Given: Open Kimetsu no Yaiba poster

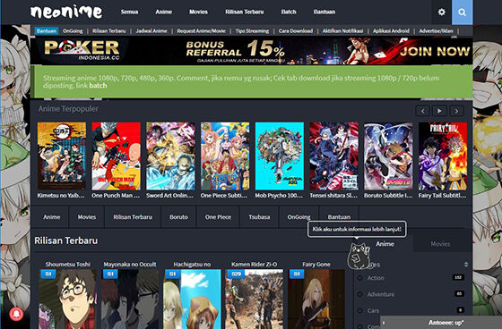Looking at the screenshot, I should click(62, 156).
